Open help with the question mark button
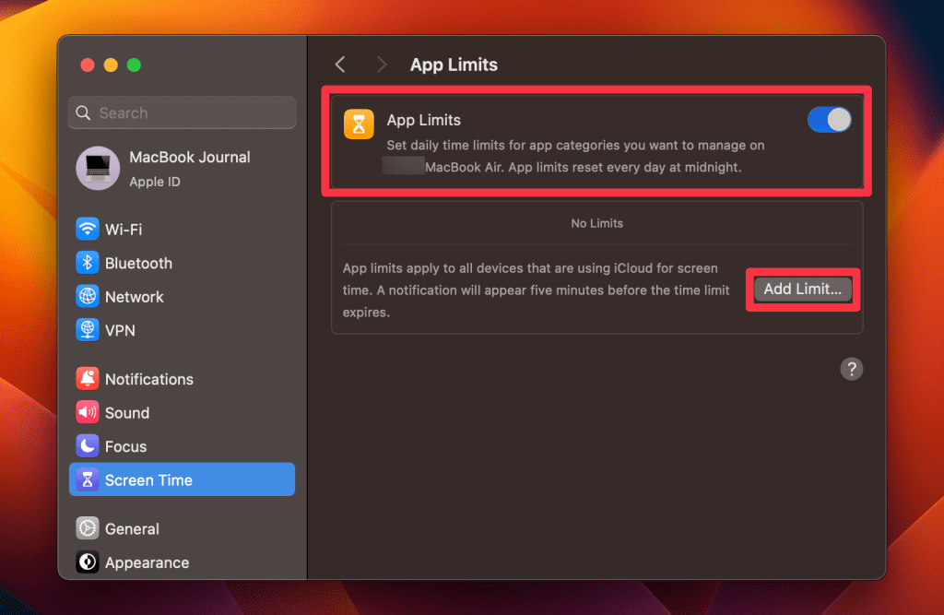This screenshot has width=944, height=615. (852, 369)
